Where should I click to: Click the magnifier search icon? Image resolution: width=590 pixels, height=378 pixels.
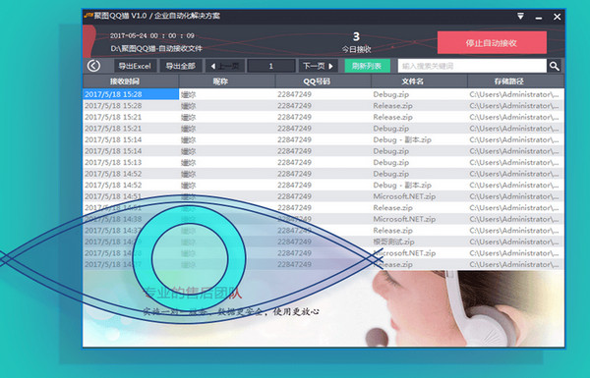(x=554, y=66)
